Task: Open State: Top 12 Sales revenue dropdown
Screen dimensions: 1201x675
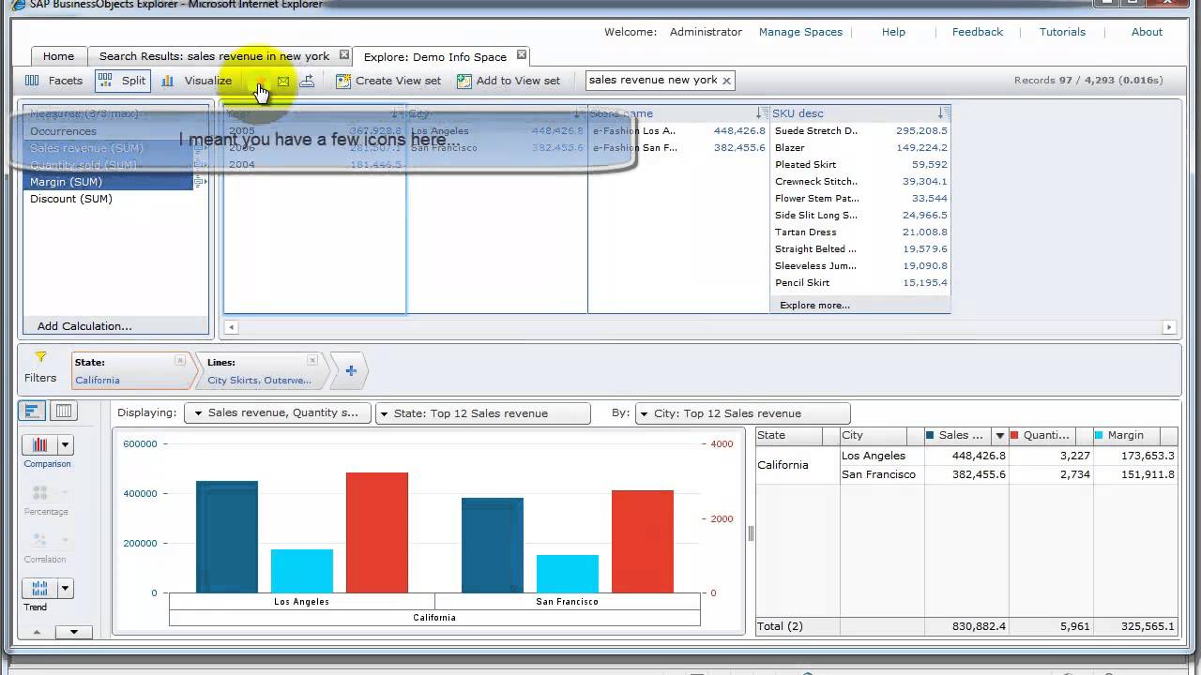Action: 483,413
